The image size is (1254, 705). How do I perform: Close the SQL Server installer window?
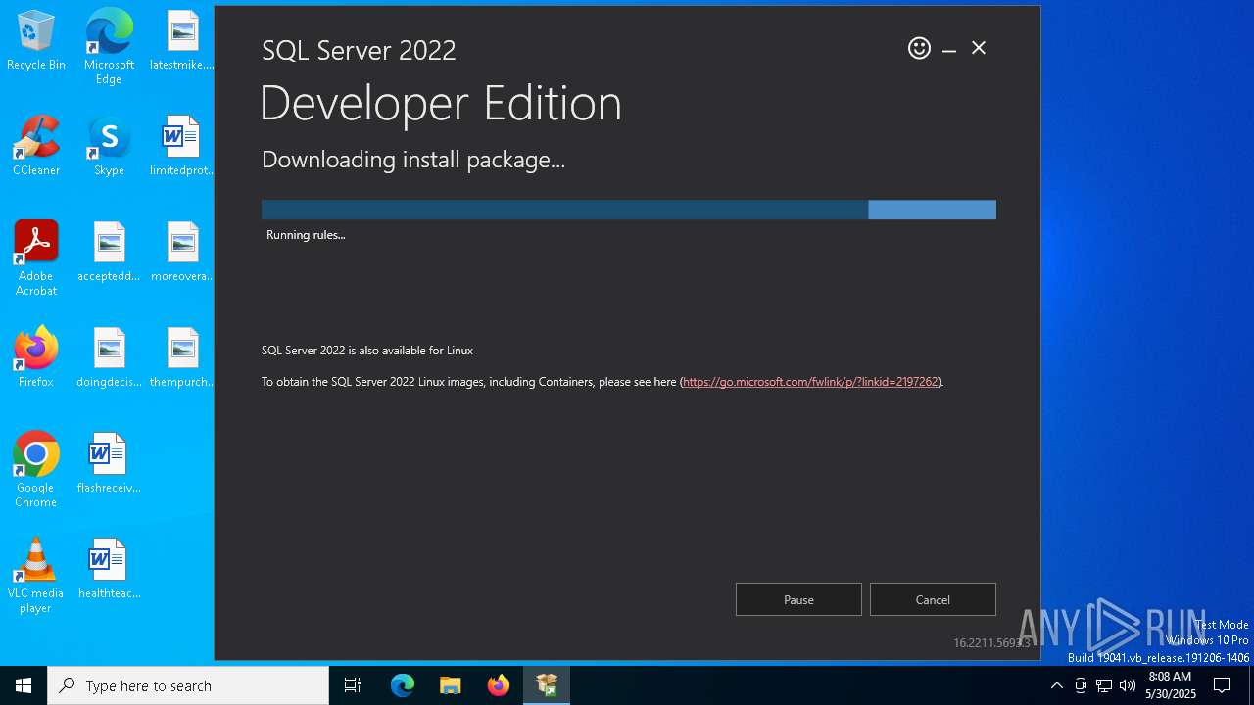coord(979,48)
